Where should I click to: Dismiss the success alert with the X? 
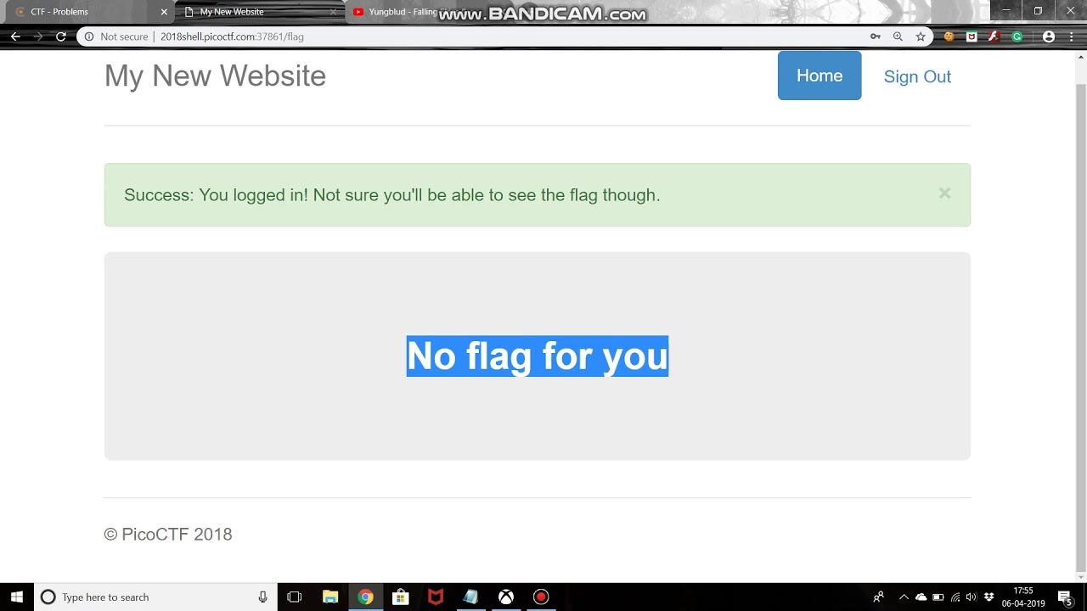point(944,193)
